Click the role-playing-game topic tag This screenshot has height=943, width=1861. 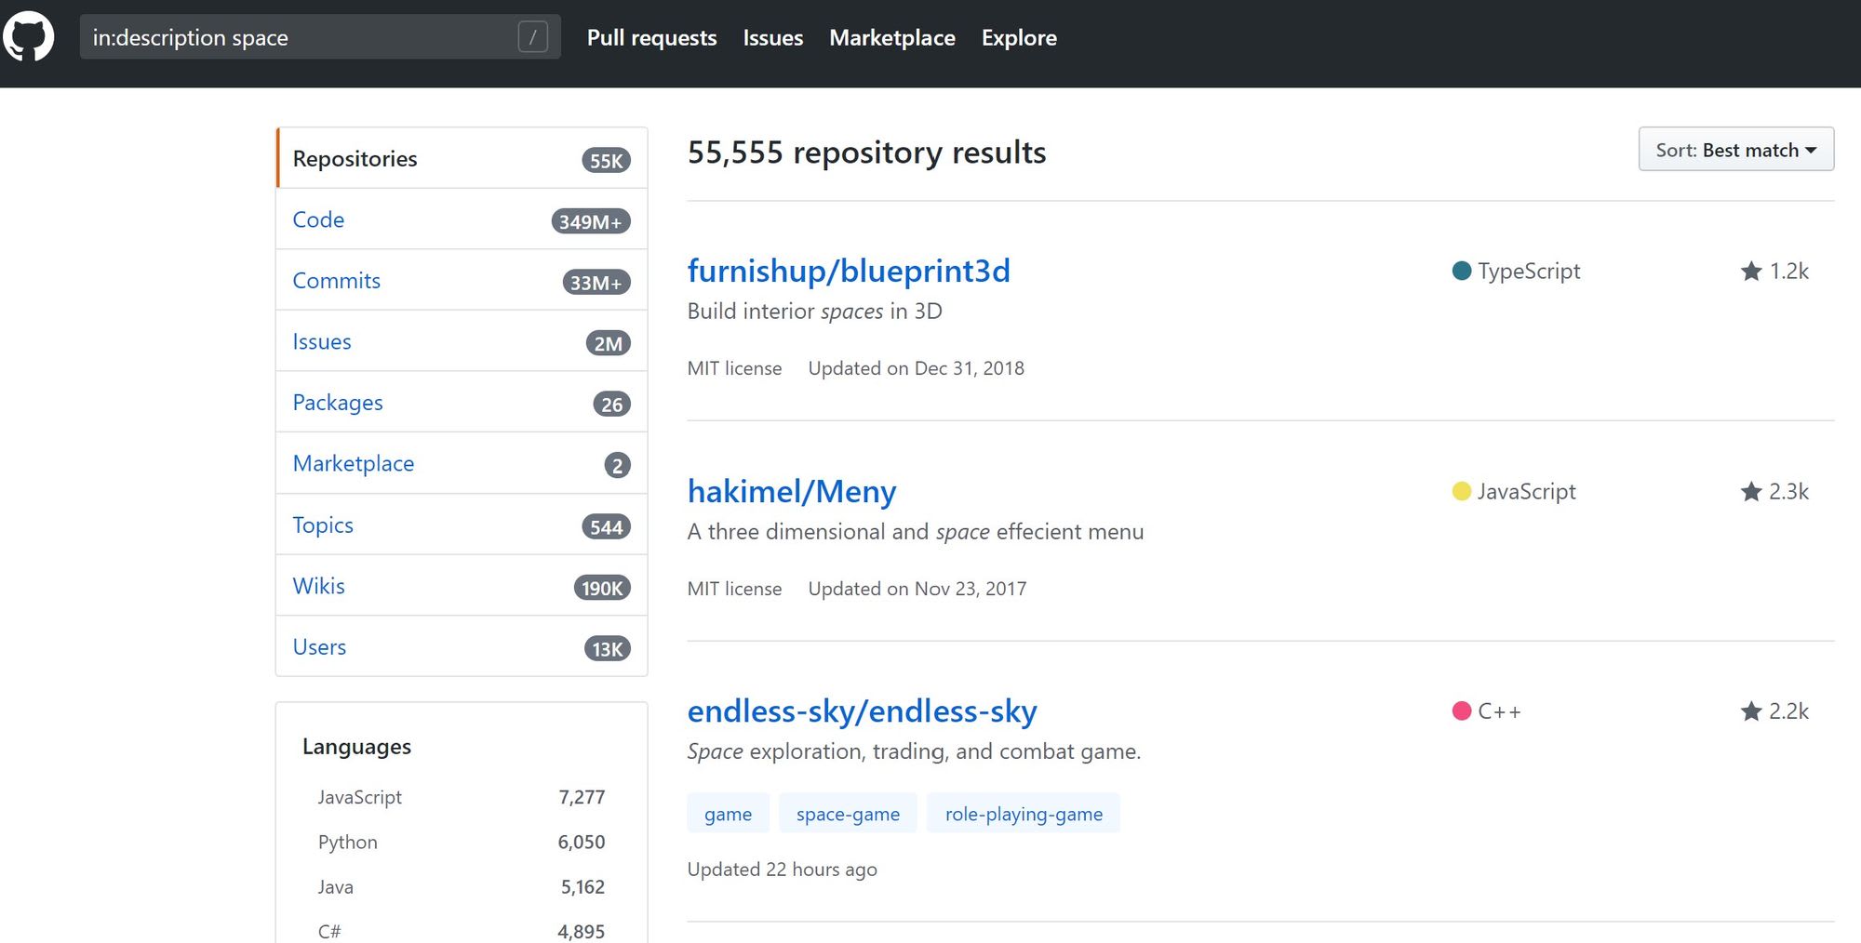coord(1024,814)
